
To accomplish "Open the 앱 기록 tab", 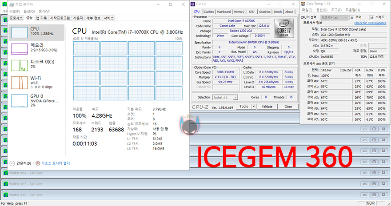I will click(x=41, y=18).
